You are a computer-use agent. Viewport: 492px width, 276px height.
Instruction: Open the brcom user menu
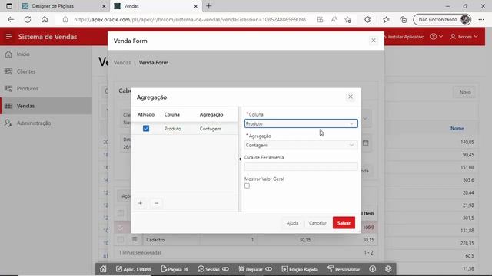(464, 37)
